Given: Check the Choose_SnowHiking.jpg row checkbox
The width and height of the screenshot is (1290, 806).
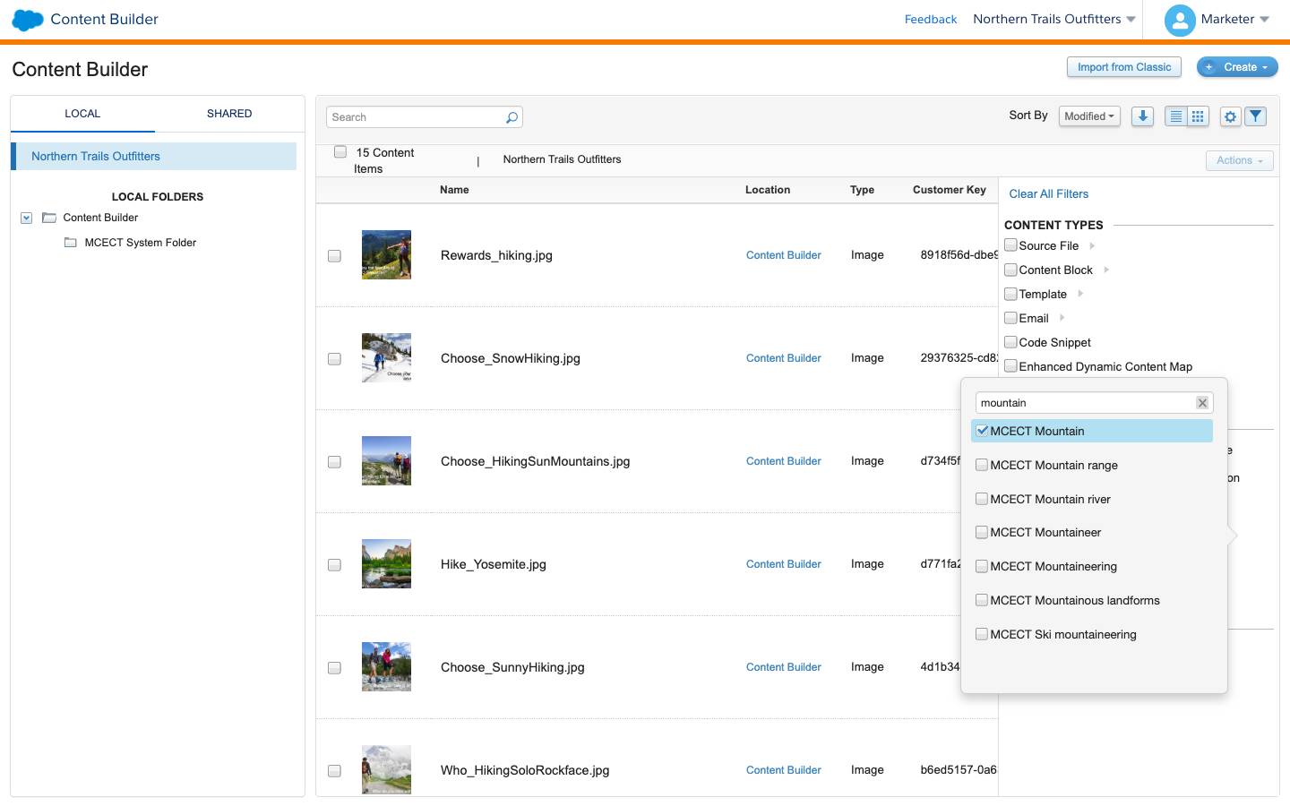Looking at the screenshot, I should click(334, 359).
